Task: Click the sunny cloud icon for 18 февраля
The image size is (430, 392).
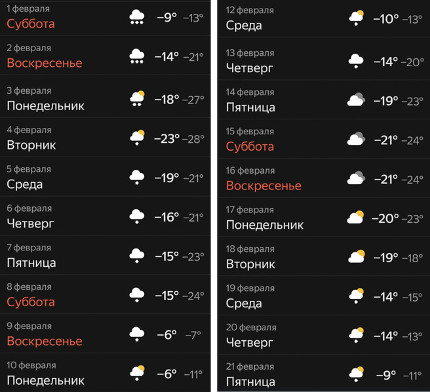Action: pyautogui.click(x=356, y=257)
